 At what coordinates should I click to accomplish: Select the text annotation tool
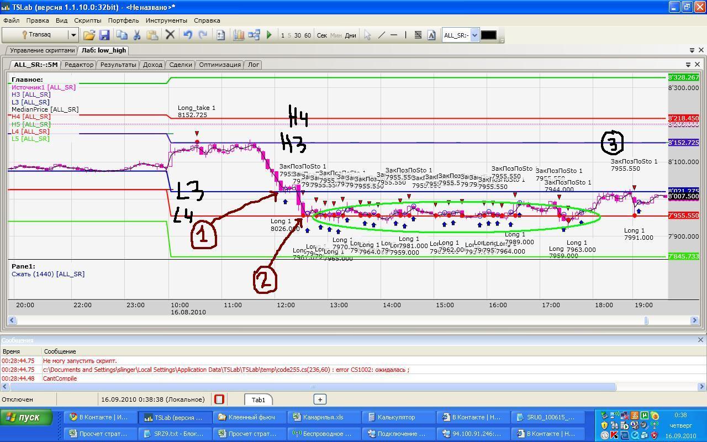[x=431, y=35]
